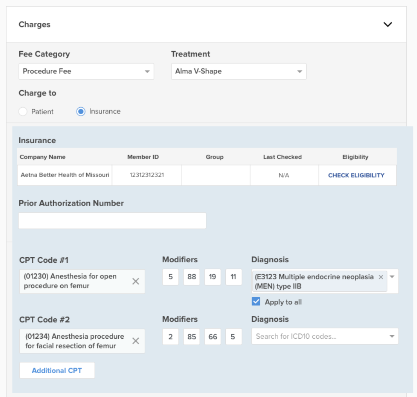This screenshot has width=417, height=397.
Task: Click CPT #2 modifier field containing 5
Action: coord(234,337)
